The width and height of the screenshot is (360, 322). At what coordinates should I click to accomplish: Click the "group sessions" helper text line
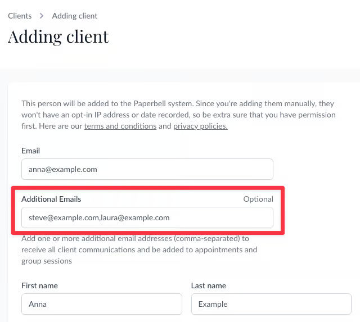tap(47, 261)
